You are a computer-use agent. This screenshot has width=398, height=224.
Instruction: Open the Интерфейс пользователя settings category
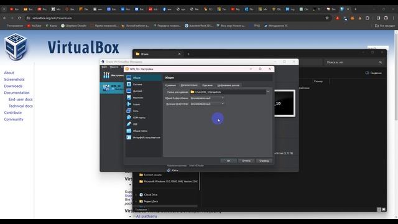pyautogui.click(x=144, y=138)
